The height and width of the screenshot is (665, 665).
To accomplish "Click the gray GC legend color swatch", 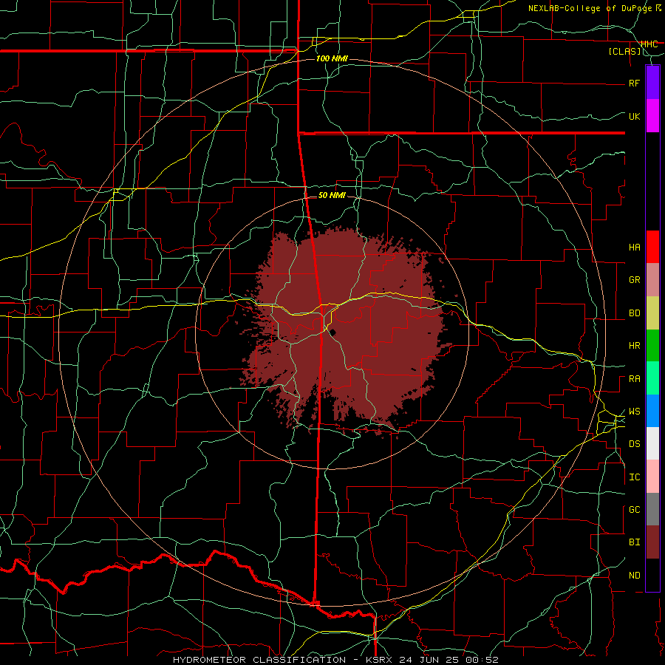I will [652, 509].
